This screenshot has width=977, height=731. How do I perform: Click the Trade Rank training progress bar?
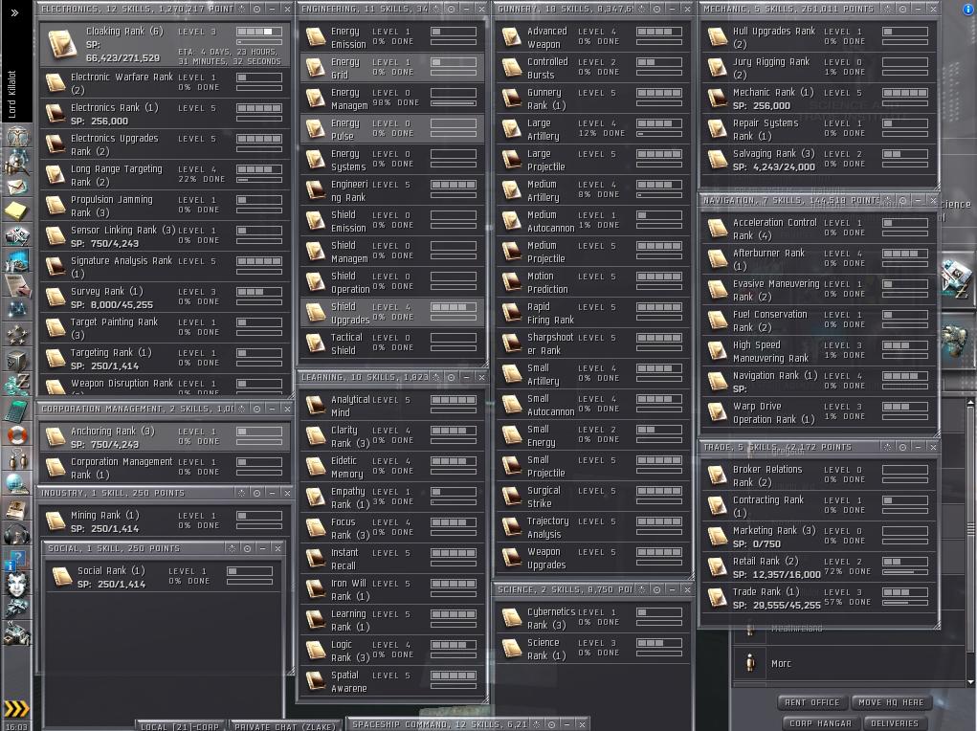pyautogui.click(x=904, y=603)
